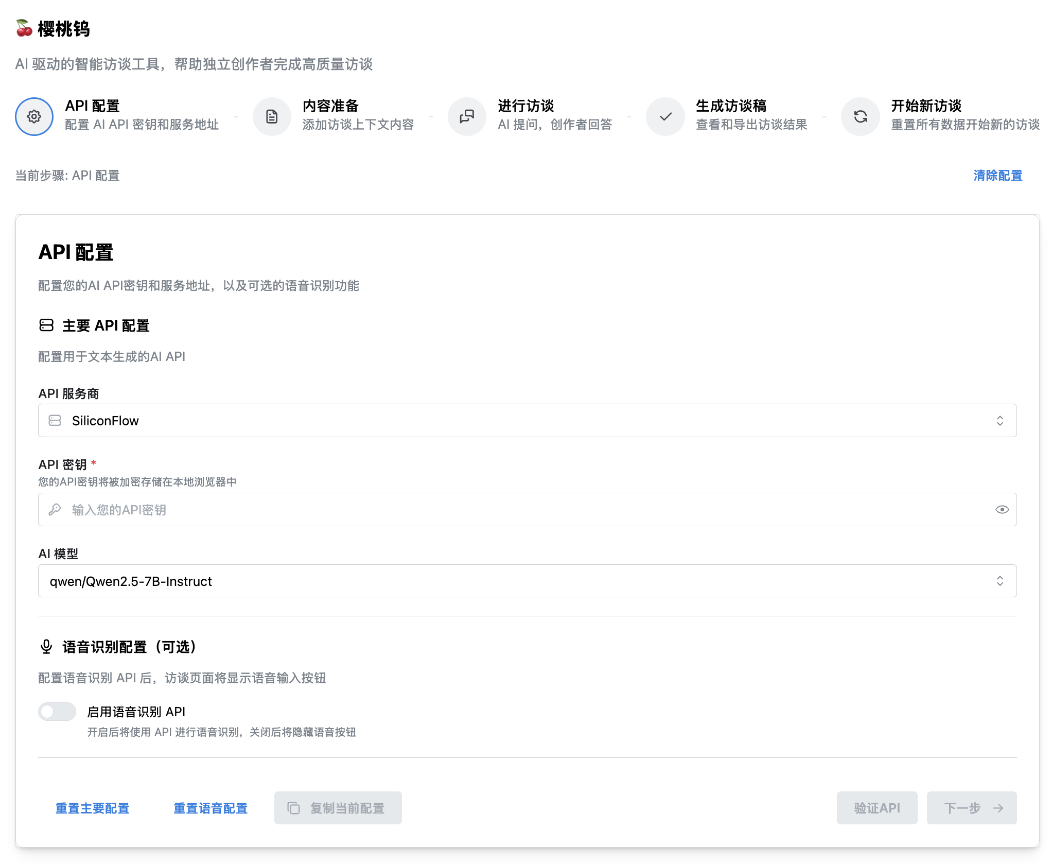Click the 生成访谈稿 checkmark step icon
The image size is (1052, 864).
pos(665,116)
